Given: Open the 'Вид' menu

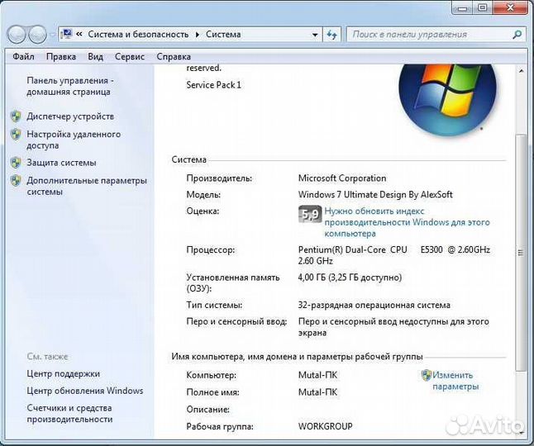Looking at the screenshot, I should point(95,56).
